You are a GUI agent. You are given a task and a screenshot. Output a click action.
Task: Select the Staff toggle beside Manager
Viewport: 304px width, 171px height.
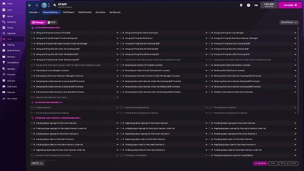click(x=52, y=22)
